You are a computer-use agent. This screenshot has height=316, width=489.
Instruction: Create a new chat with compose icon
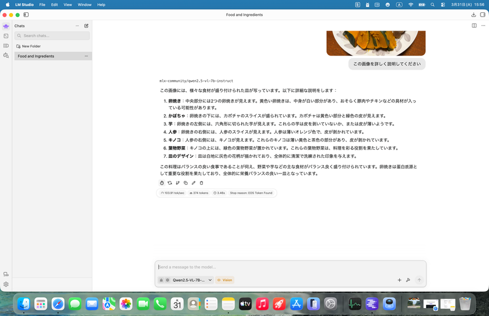click(86, 26)
